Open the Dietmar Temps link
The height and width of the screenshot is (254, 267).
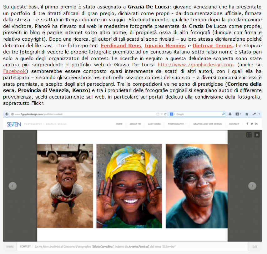213,46
